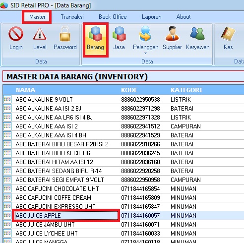Switch to the Transaksi tab
The image size is (244, 243).
pos(72,17)
